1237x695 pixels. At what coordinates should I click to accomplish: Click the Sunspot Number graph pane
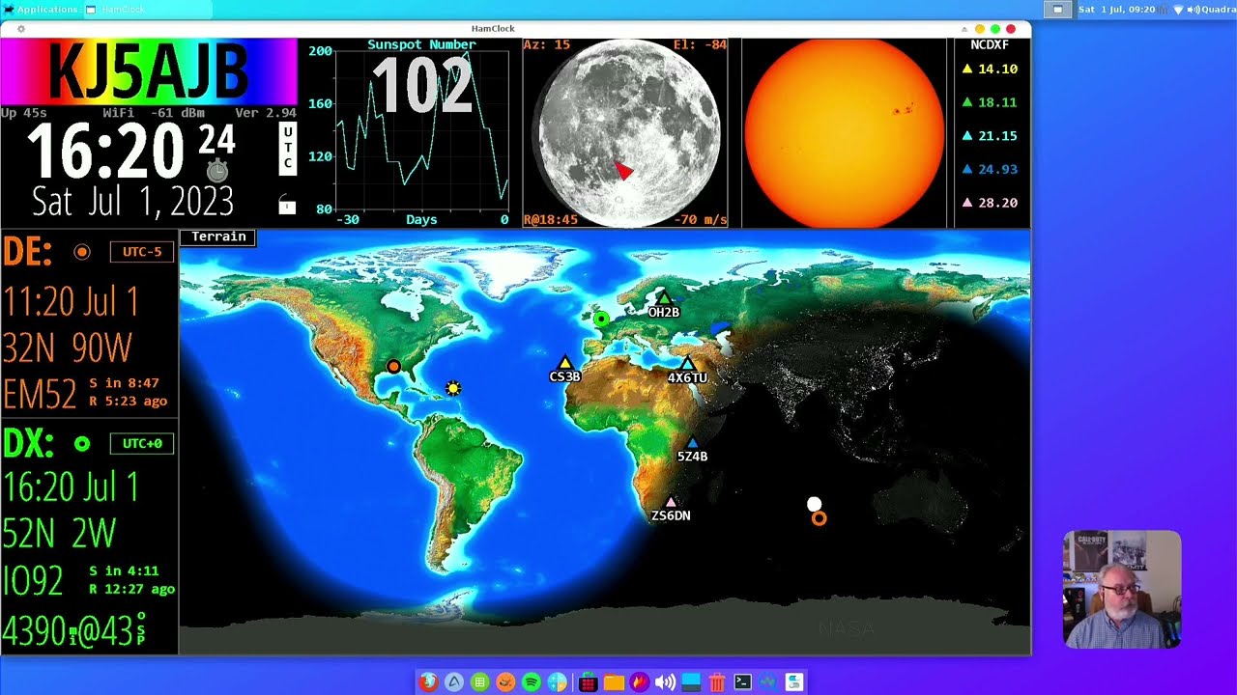pos(408,133)
